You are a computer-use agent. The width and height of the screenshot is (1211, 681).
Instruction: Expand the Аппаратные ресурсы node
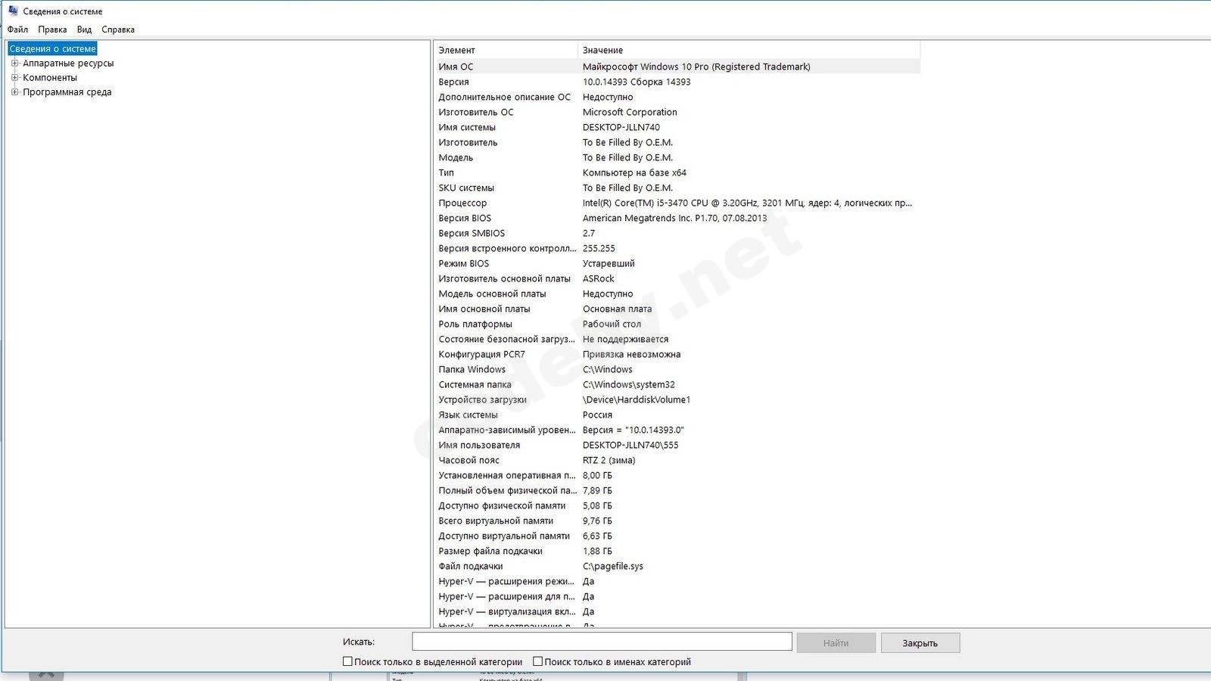(x=14, y=64)
